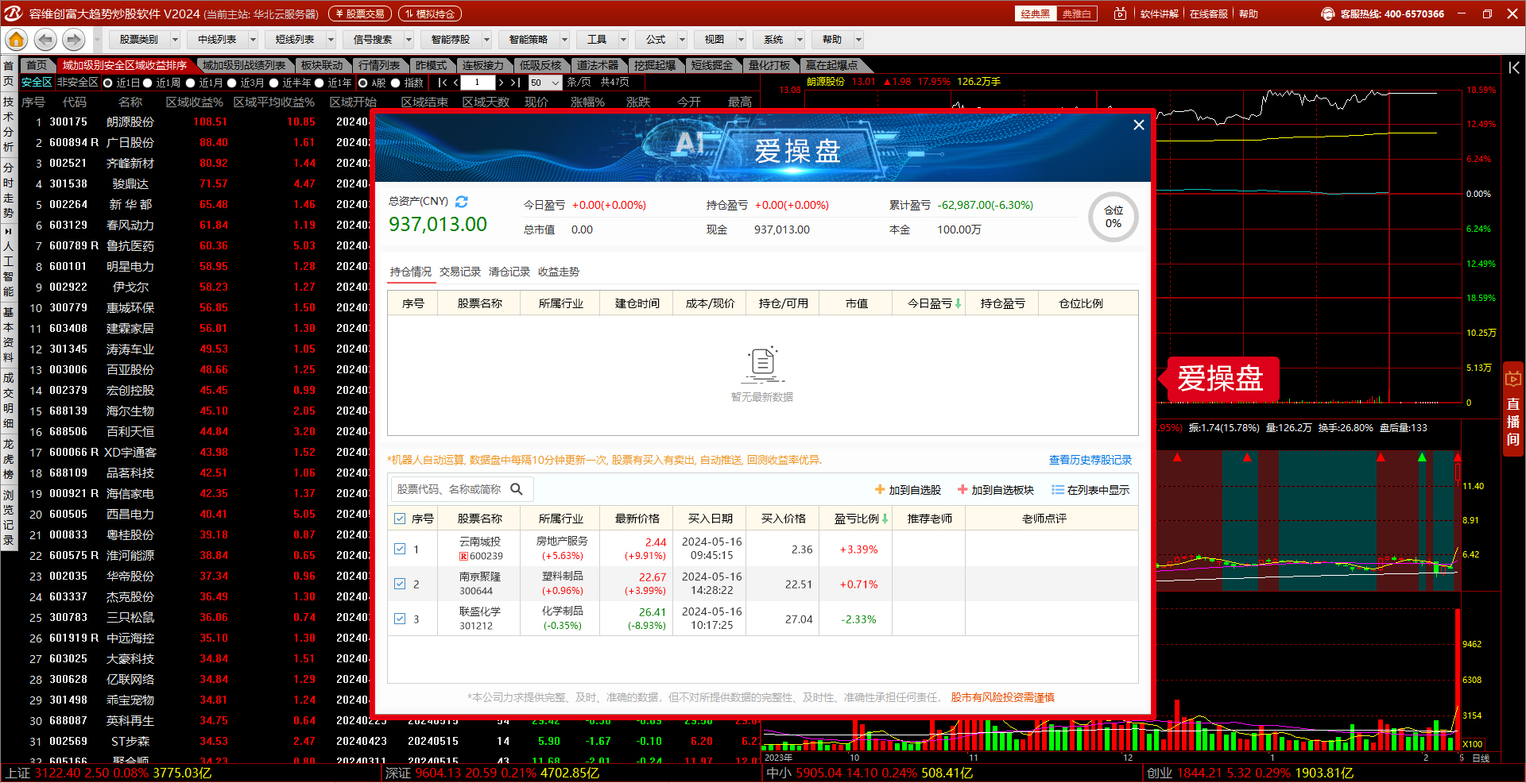Viewport: 1526px width, 783px height.
Task: Expand the 短线列表 dropdown arrow
Action: pyautogui.click(x=331, y=40)
